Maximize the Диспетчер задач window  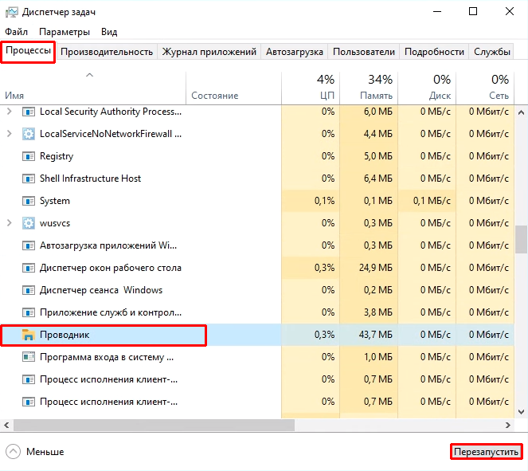(473, 12)
